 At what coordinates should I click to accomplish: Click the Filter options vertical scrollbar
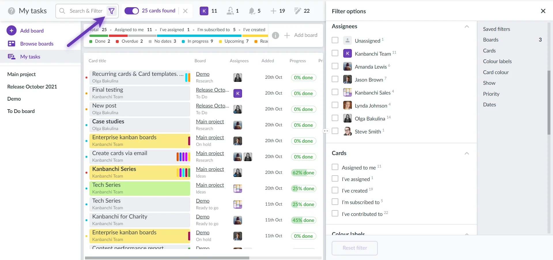549,102
